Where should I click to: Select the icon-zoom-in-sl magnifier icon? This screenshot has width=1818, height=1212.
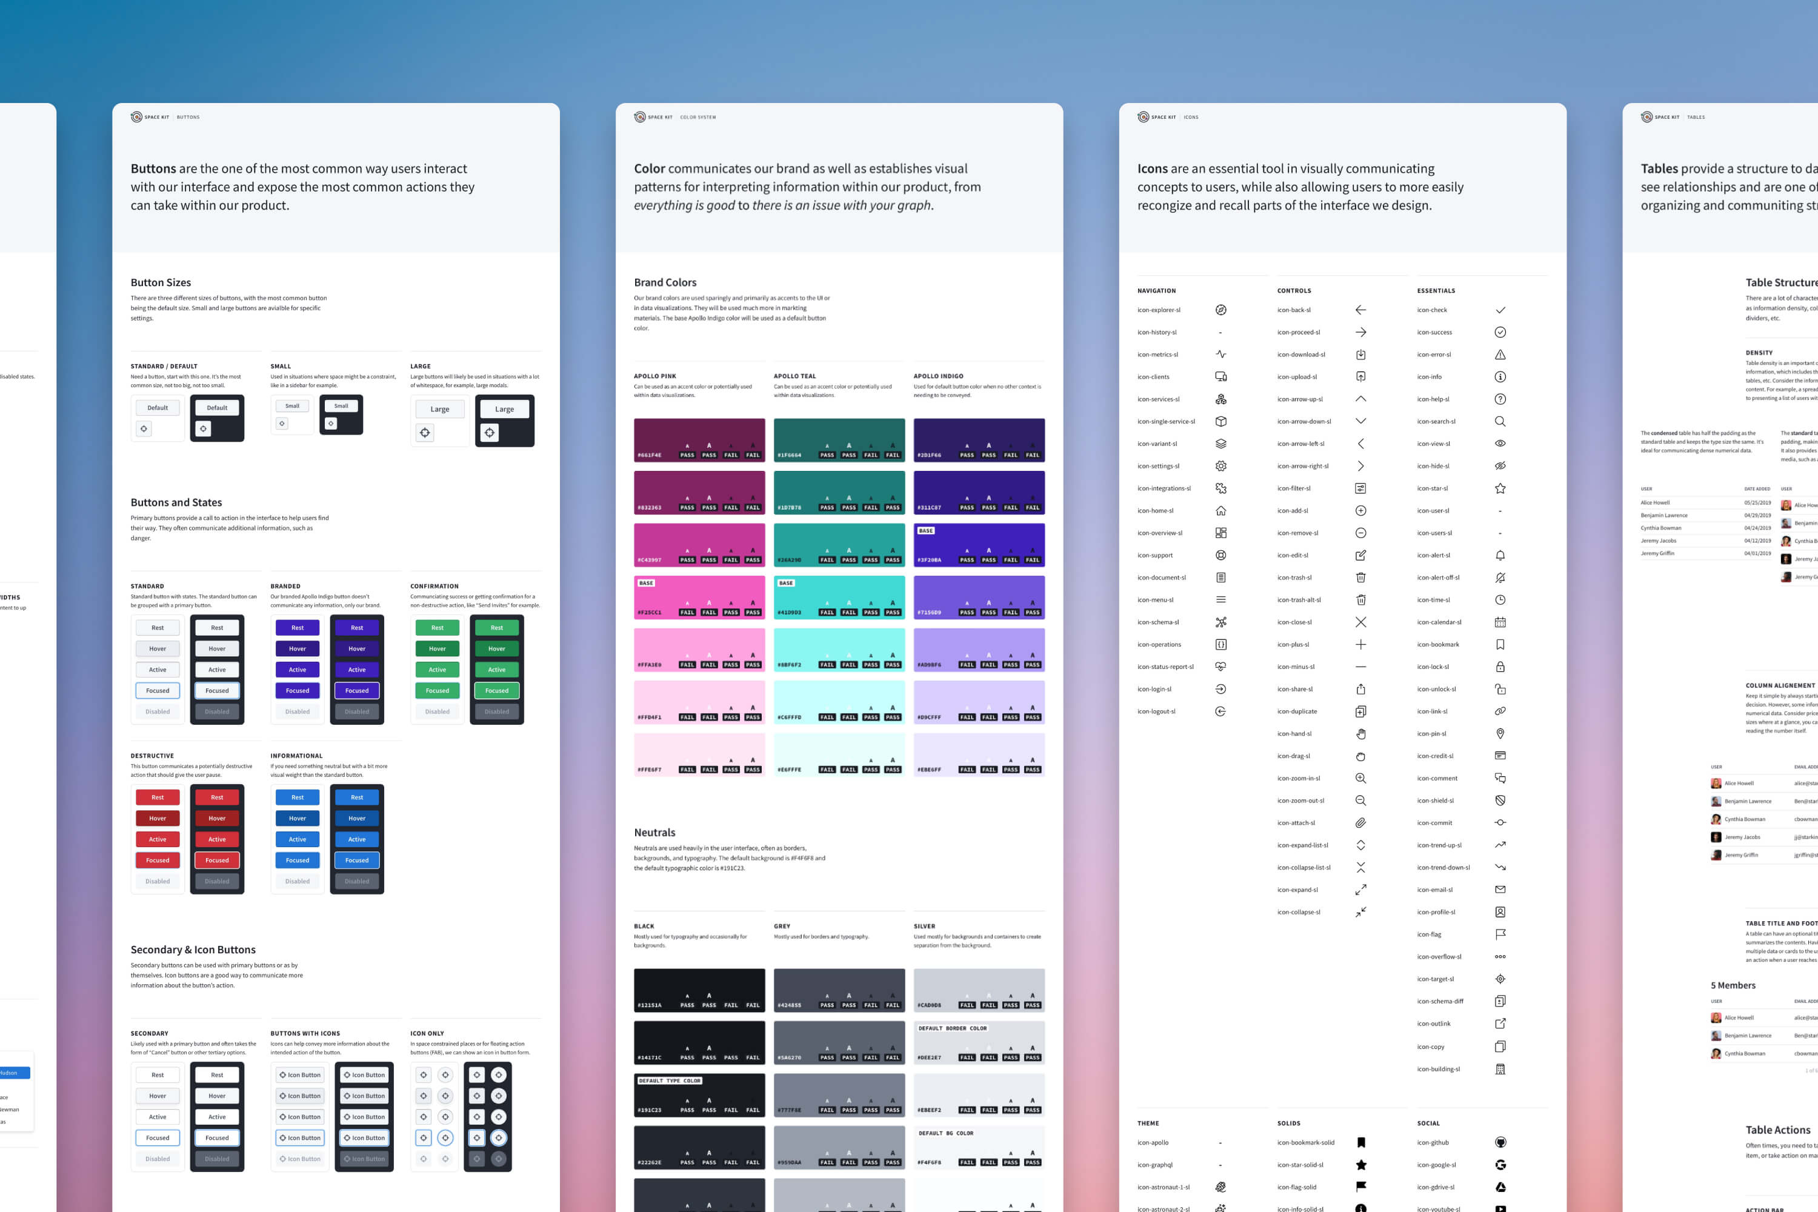(1360, 778)
